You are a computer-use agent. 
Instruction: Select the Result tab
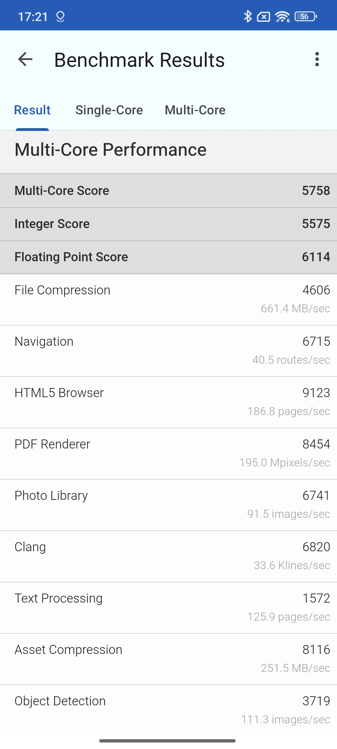tap(32, 110)
